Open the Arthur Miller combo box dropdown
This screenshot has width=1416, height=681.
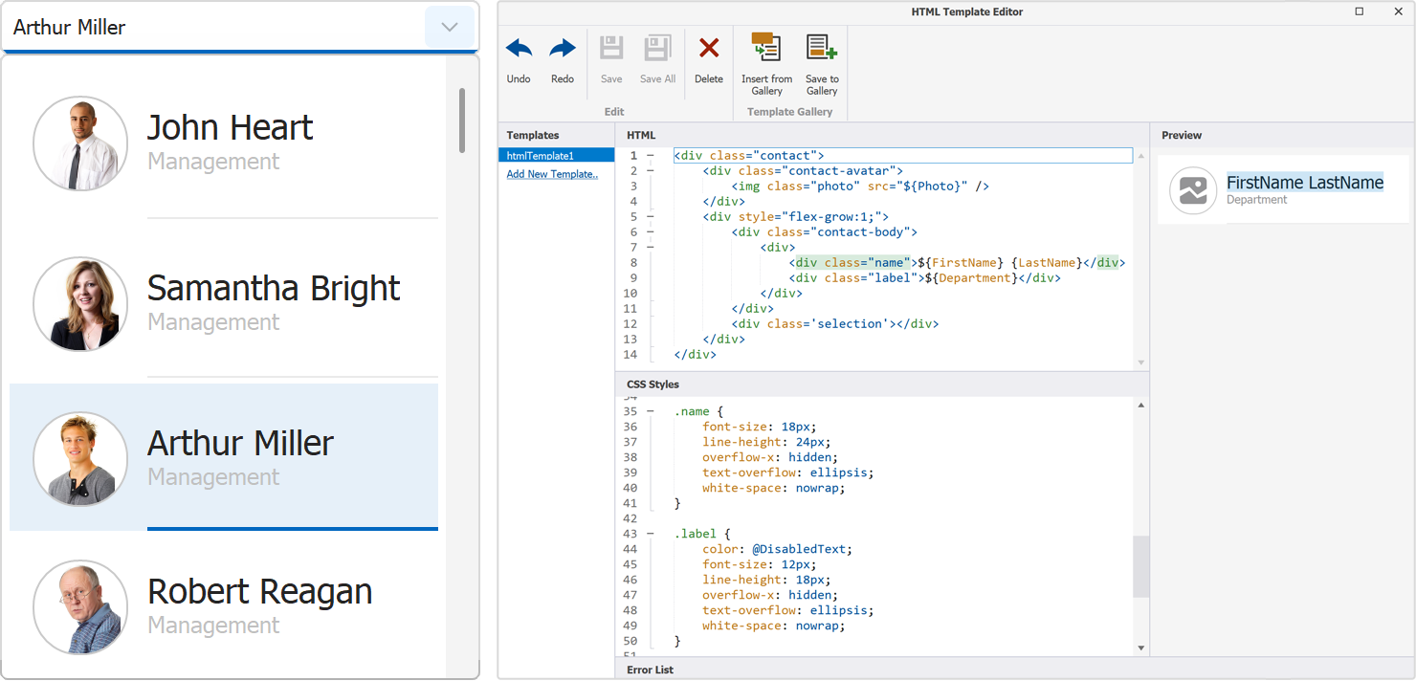[450, 28]
